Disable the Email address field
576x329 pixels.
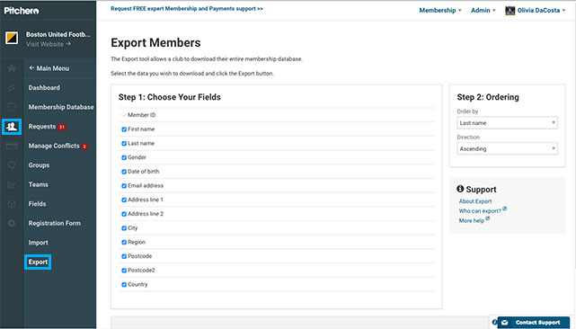124,186
